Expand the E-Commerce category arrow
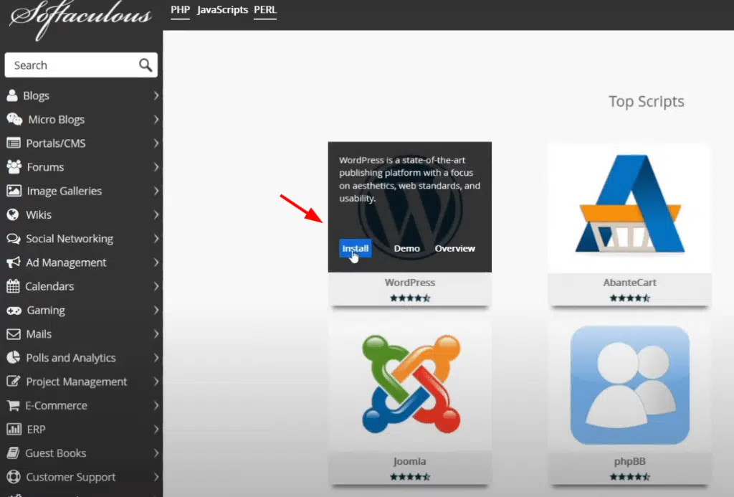Image resolution: width=734 pixels, height=497 pixels. click(156, 405)
